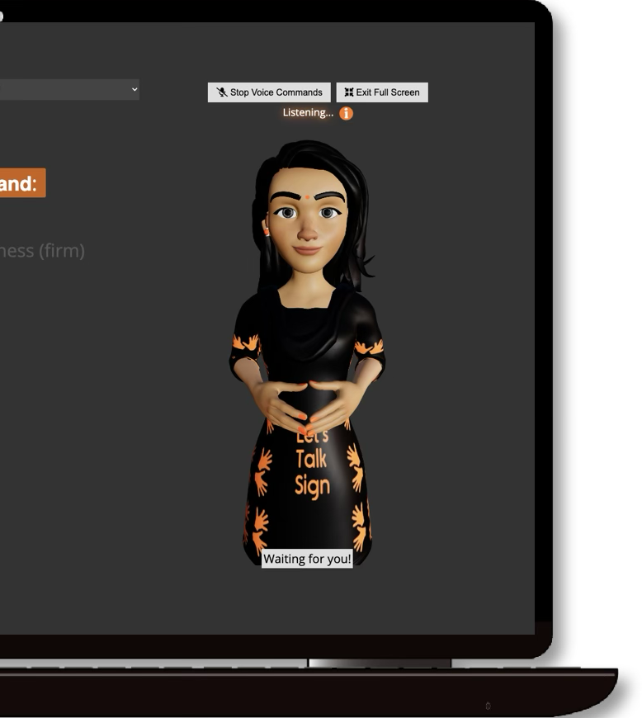Click the "Waiting for you!" caption label
The height and width of the screenshot is (718, 642).
(x=307, y=559)
